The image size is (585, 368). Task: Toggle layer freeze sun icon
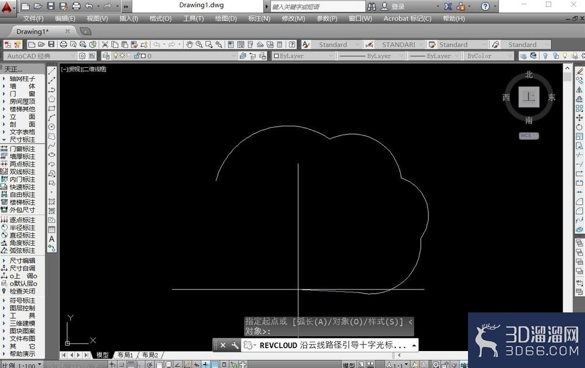pos(122,56)
